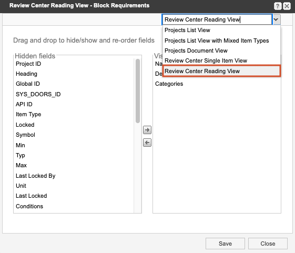Select Projects List View option

221,30
